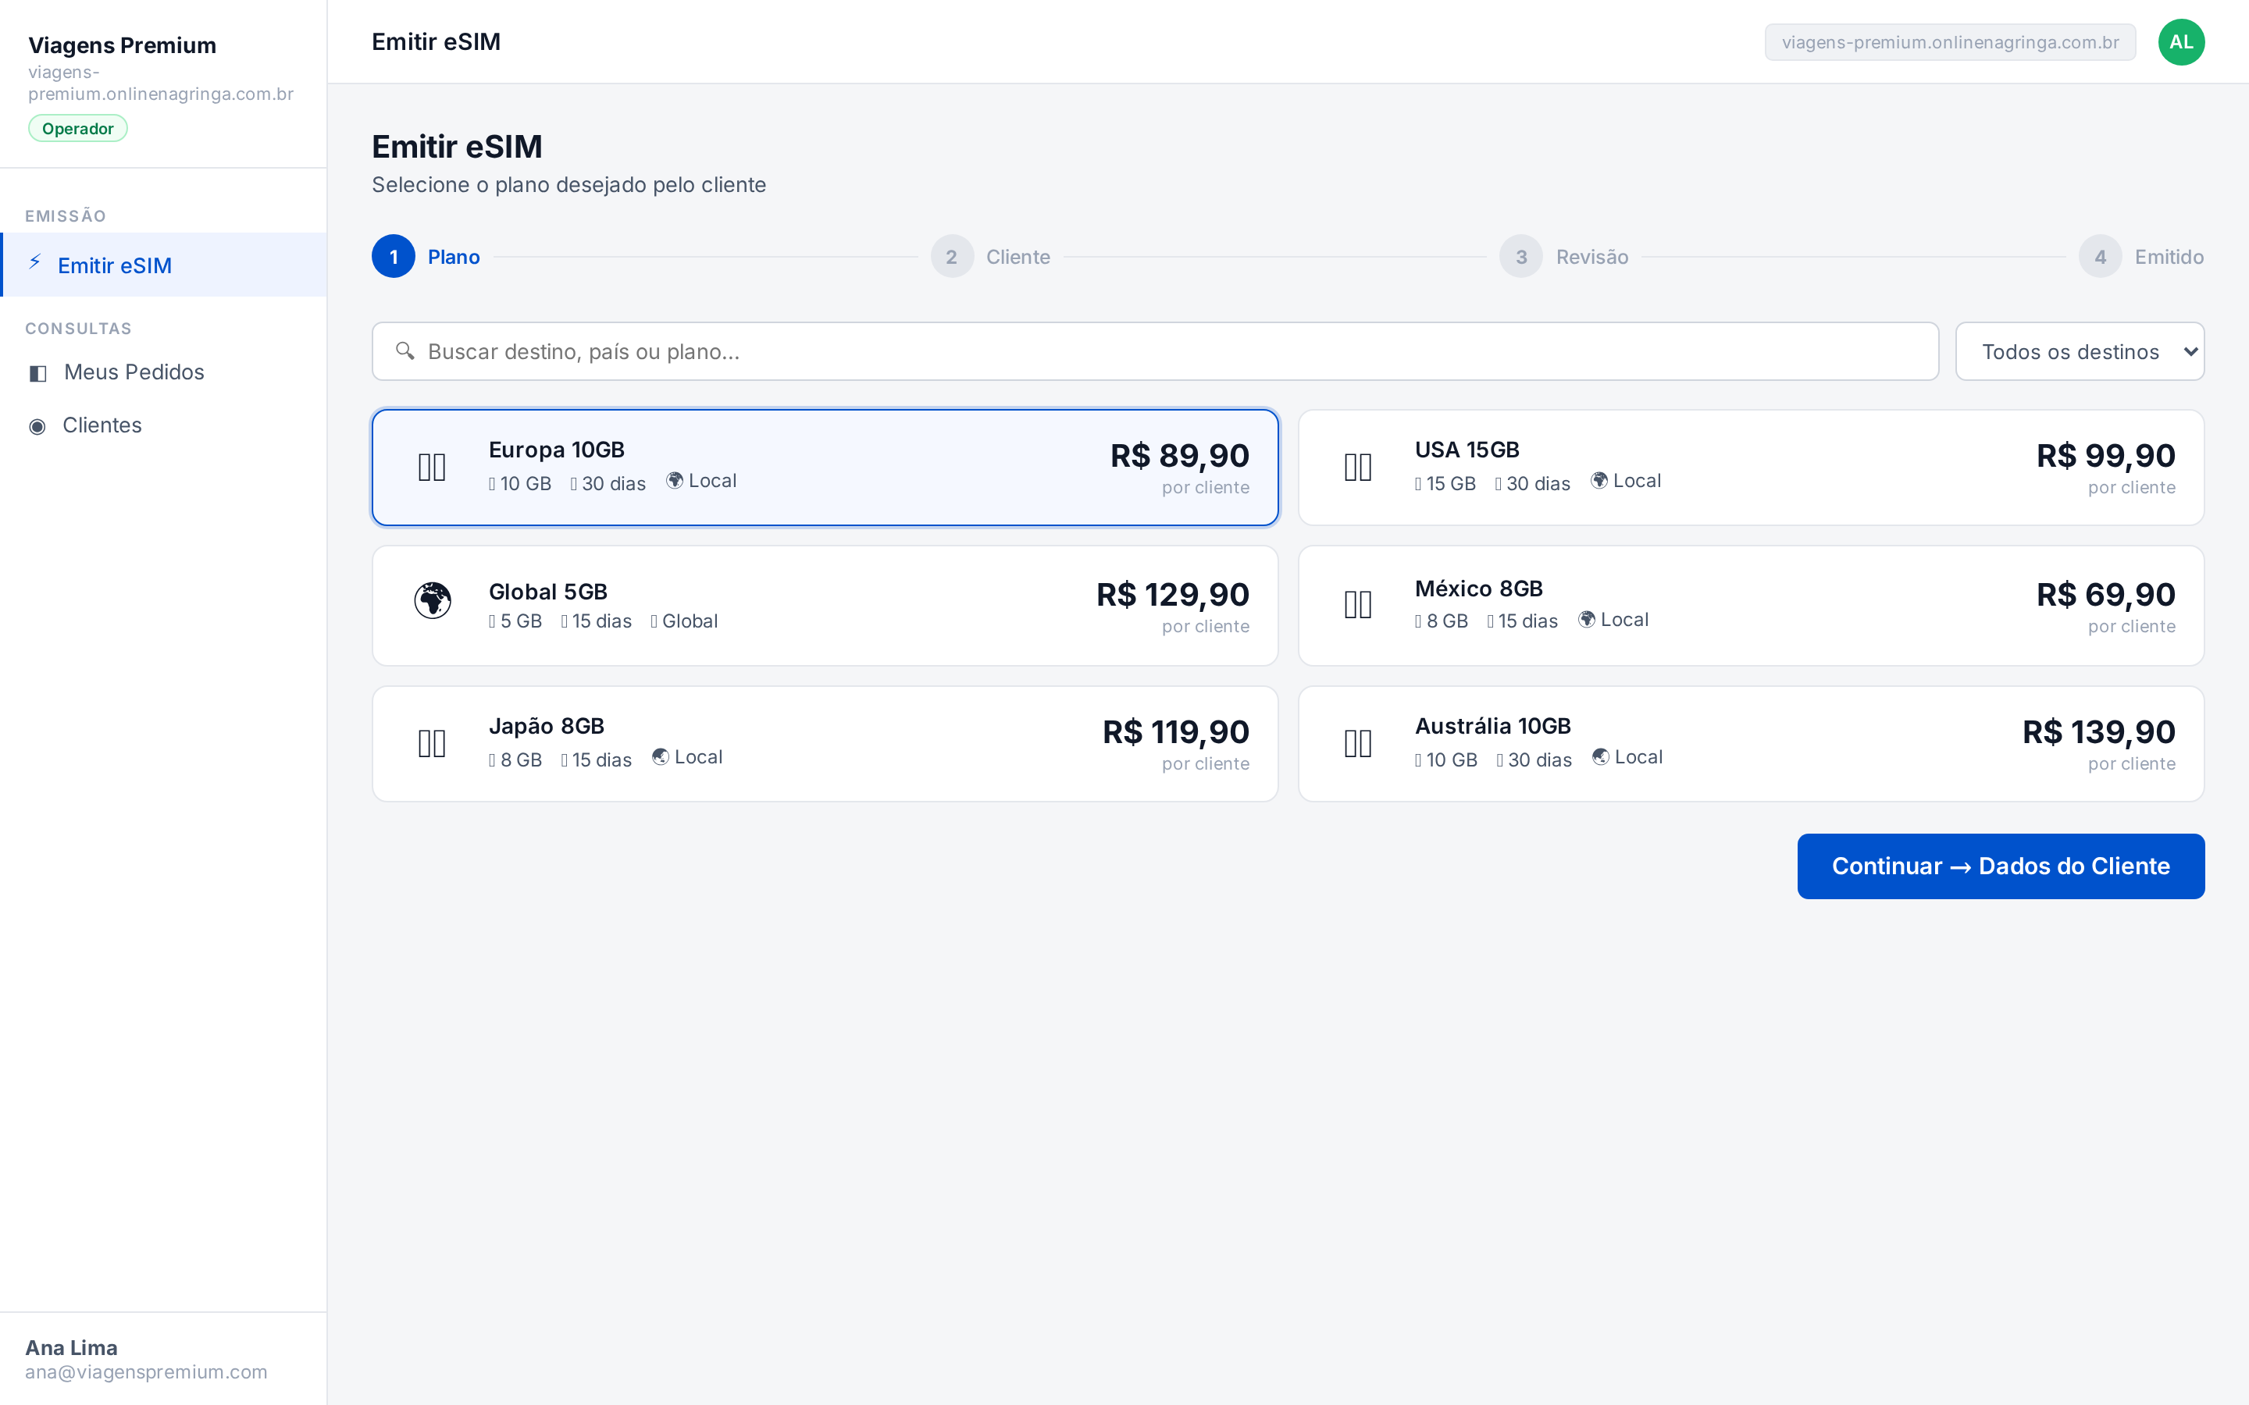Go to step 3 Revisão

(x=1563, y=257)
